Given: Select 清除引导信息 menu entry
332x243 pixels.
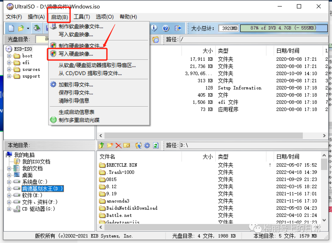Looking at the screenshot, I should tap(99, 101).
